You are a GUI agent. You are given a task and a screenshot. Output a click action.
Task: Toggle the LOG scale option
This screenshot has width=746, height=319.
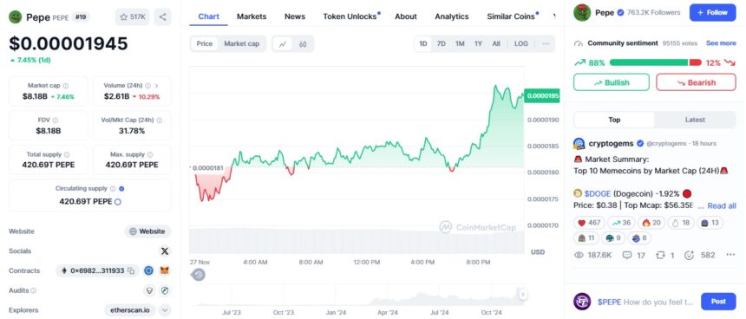pyautogui.click(x=521, y=43)
